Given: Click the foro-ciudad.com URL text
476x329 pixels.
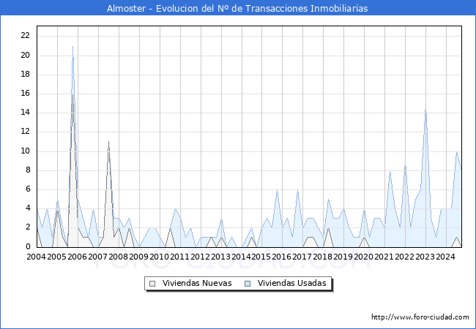Looking at the screenshot, I should [420, 317].
